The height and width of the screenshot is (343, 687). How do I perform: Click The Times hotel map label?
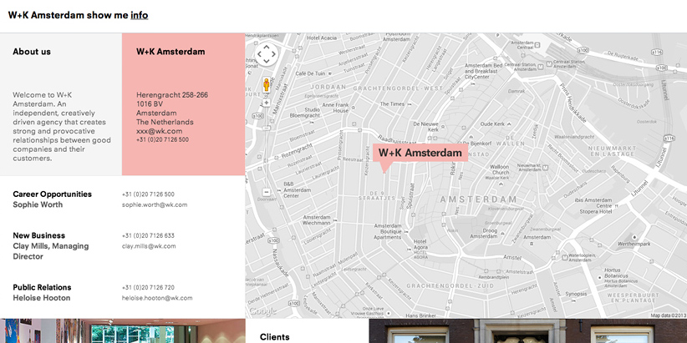[393, 104]
